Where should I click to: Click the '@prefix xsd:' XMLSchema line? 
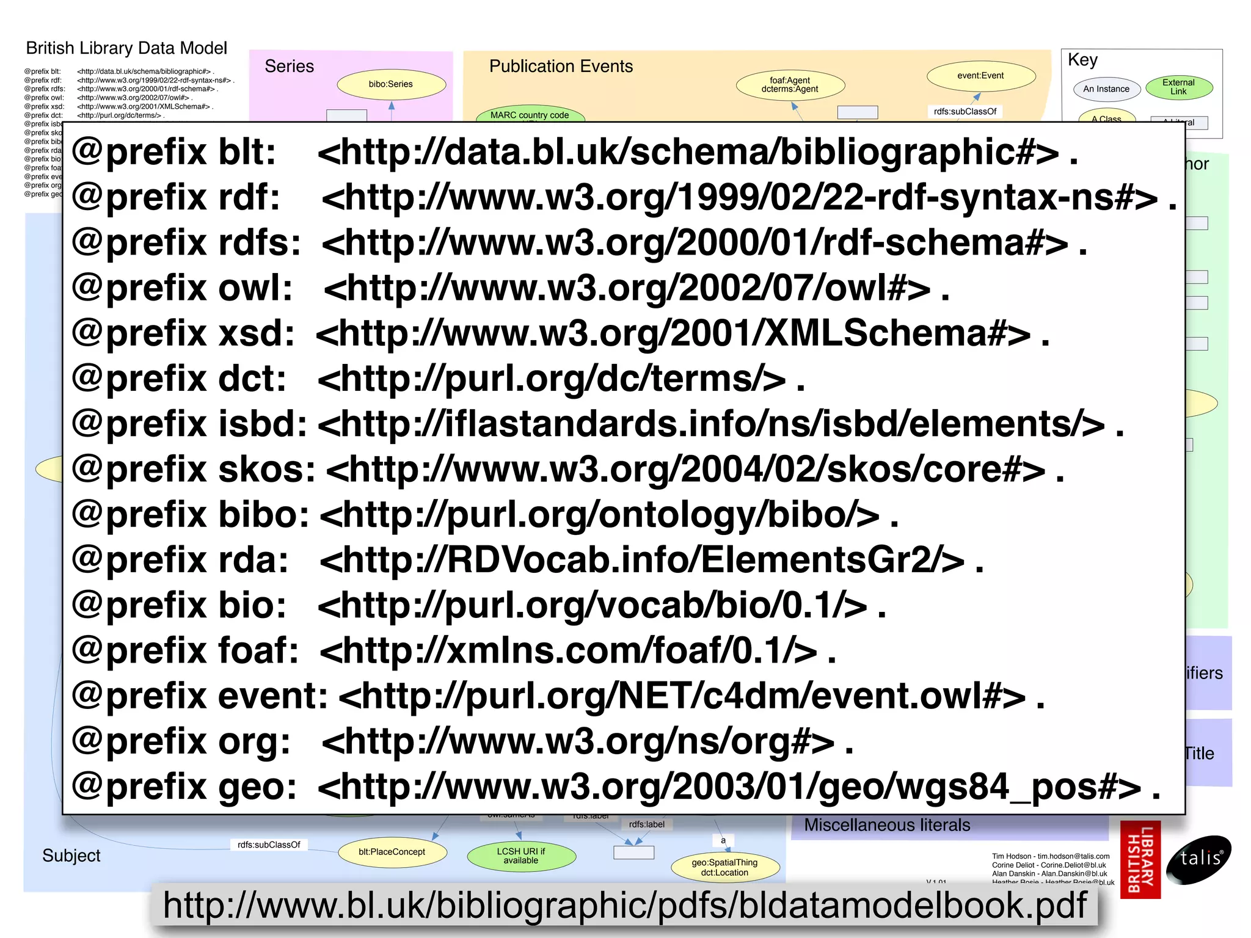560,333
